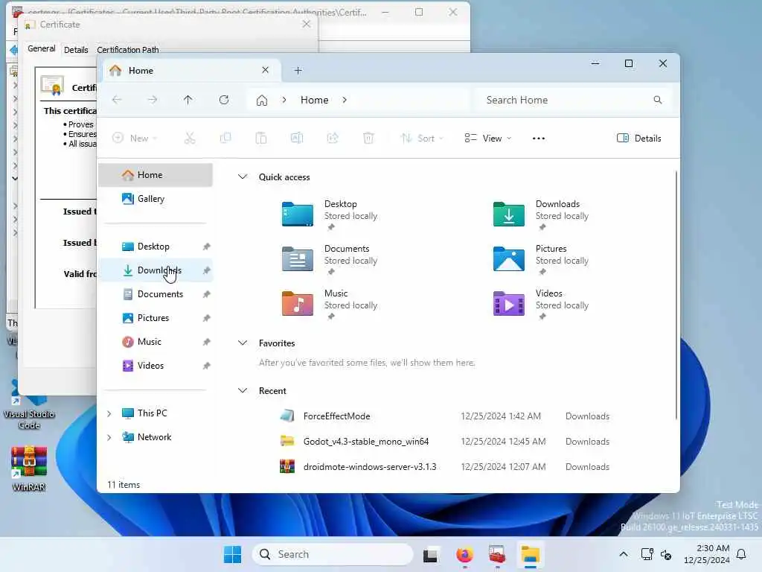
Task: Click the Rename toolbar icon
Action: pyautogui.click(x=297, y=139)
